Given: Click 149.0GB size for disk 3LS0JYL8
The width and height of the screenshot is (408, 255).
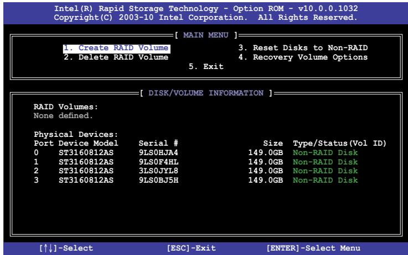Looking at the screenshot, I should (x=266, y=171).
